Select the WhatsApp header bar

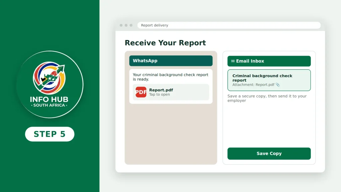coord(171,61)
